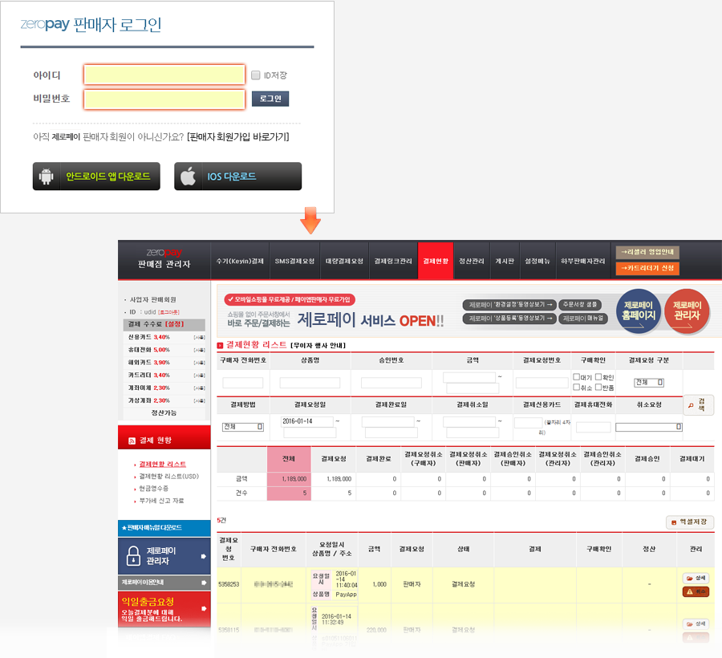Open the 결제요청 구분 전체 dropdown

click(649, 382)
